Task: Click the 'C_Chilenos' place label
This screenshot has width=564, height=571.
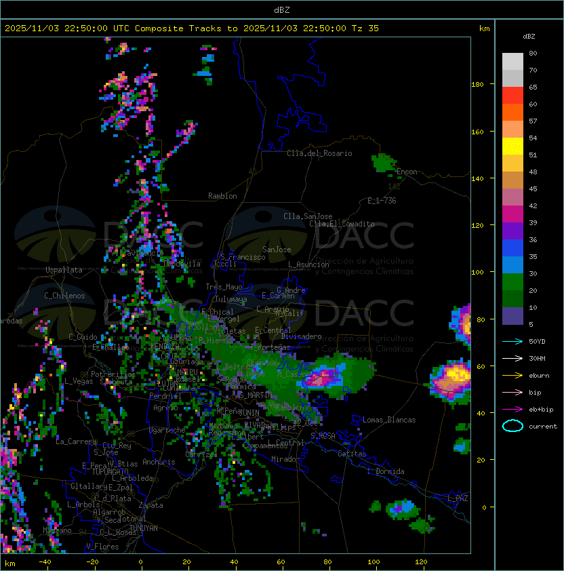Action: tap(64, 296)
